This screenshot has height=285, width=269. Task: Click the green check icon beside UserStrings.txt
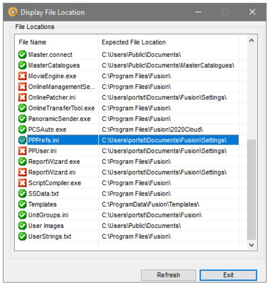pos(22,236)
